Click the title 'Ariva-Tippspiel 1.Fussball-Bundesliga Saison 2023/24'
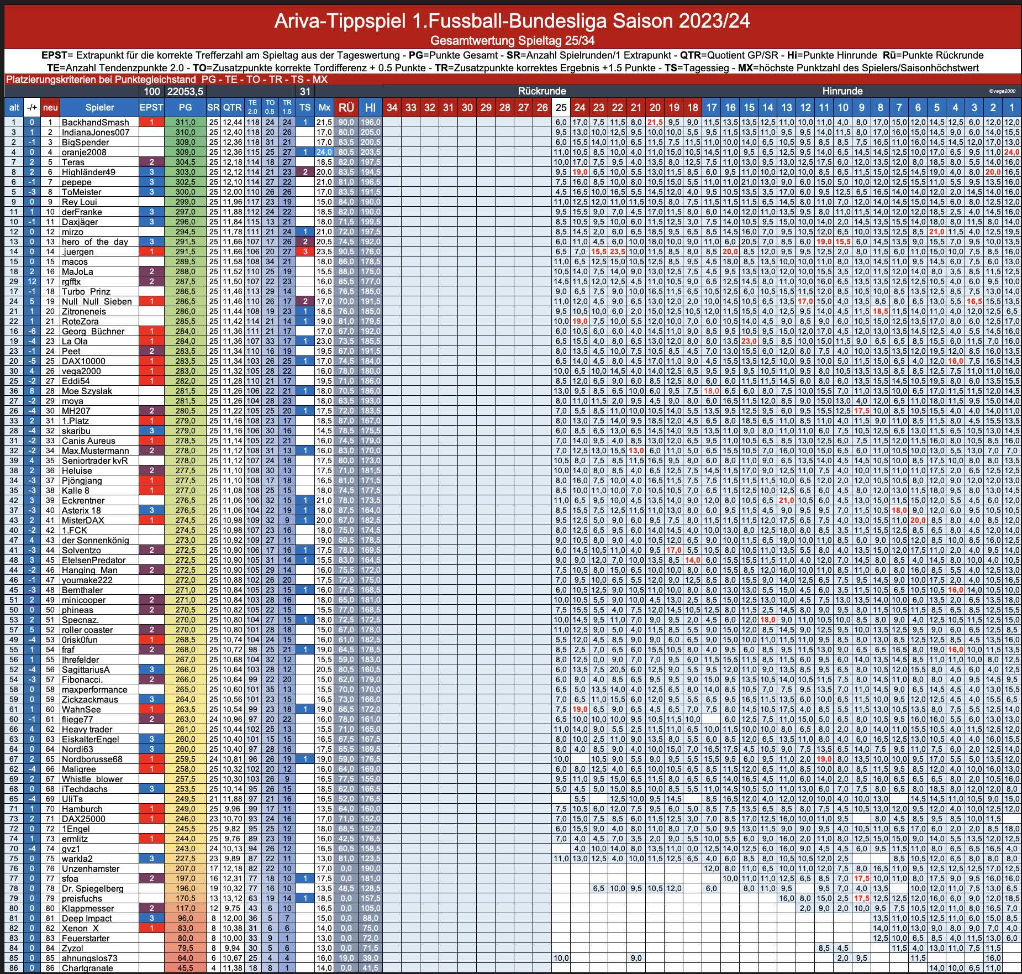The width and height of the screenshot is (1022, 974). point(512,21)
